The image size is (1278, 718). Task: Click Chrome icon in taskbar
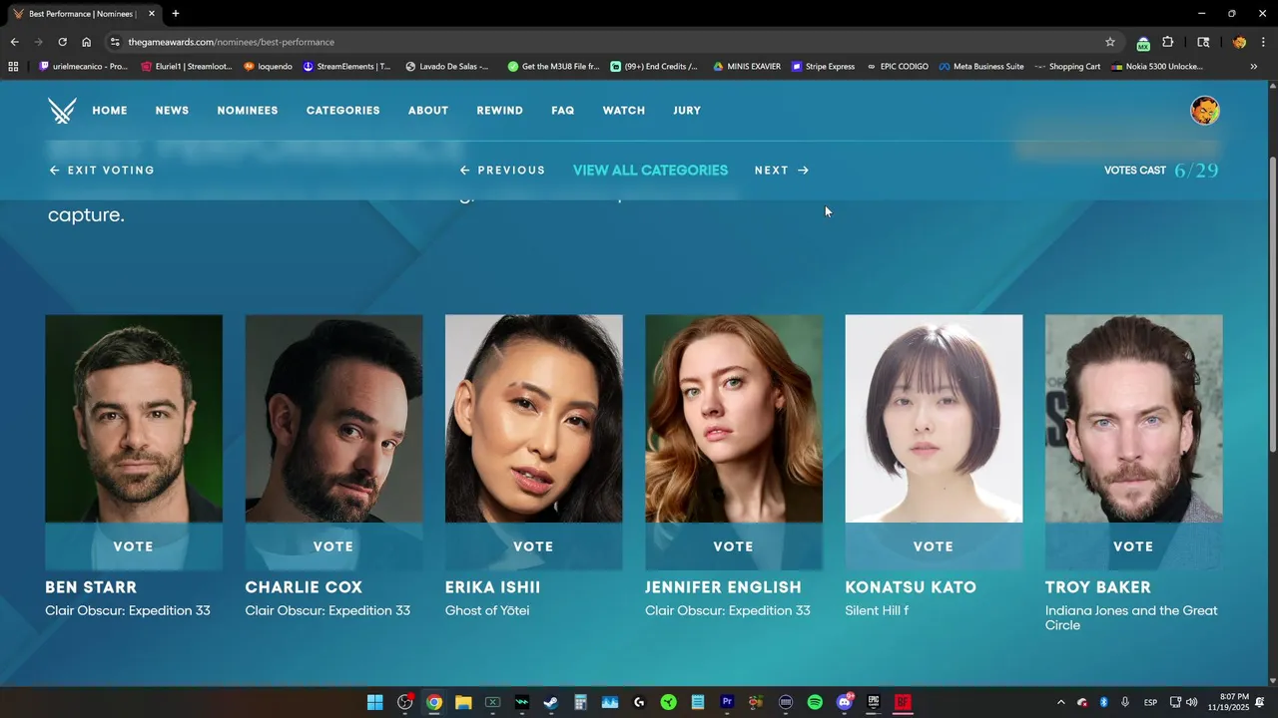pyautogui.click(x=434, y=702)
